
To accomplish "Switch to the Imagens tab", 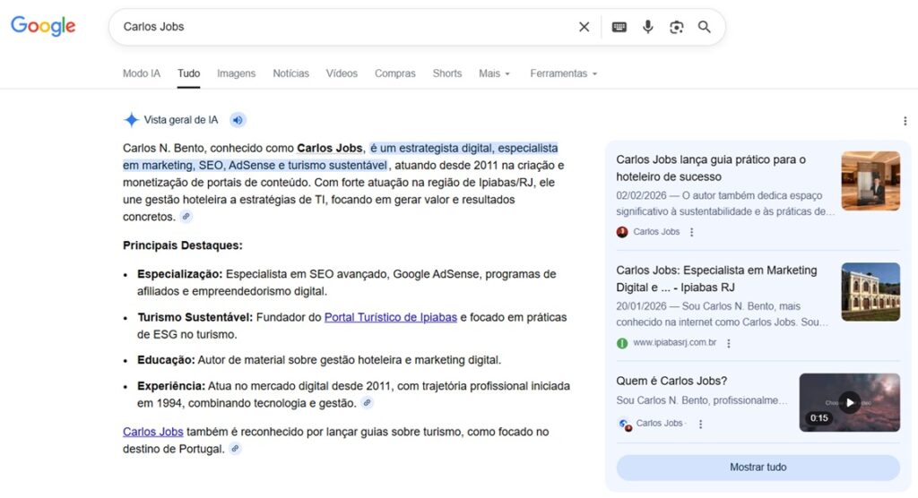I will [236, 73].
